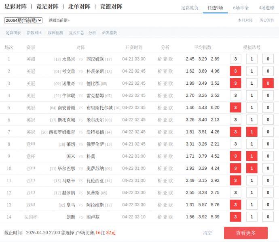Switch to the 4场进球 tab
Image resolution: width=279 pixels, height=242 pixels.
[x=266, y=8]
